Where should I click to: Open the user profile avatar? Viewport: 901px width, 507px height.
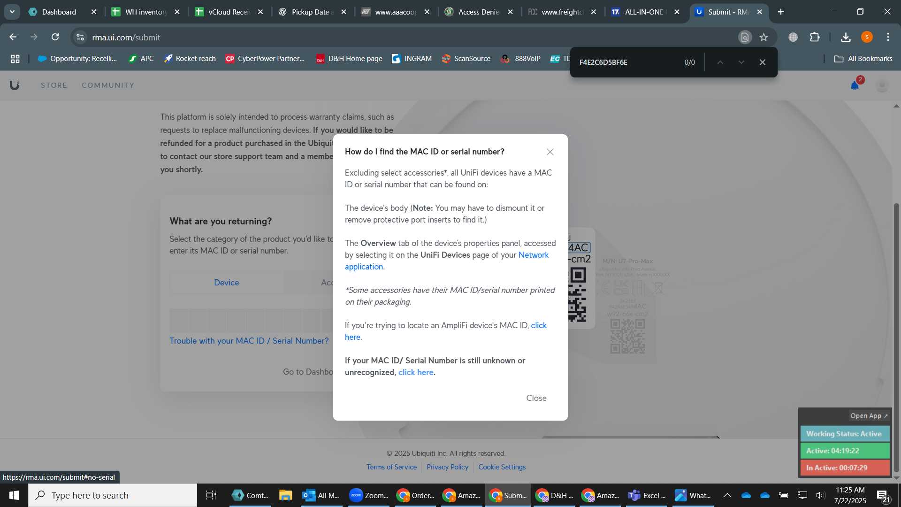click(x=882, y=85)
